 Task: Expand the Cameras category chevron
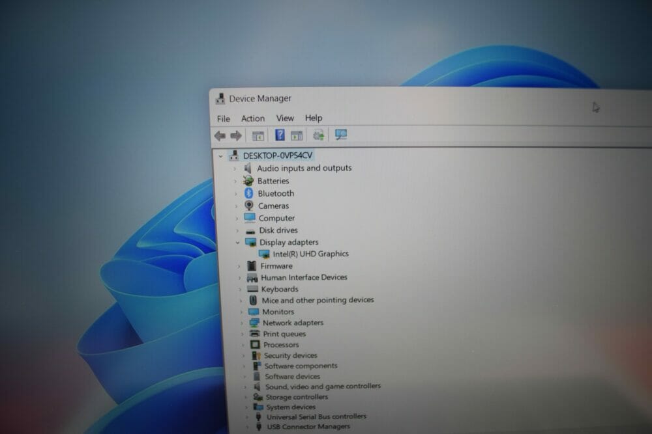236,206
